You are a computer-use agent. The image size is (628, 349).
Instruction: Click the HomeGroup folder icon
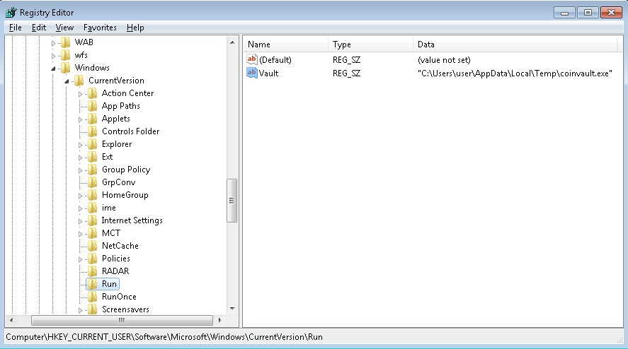click(93, 195)
